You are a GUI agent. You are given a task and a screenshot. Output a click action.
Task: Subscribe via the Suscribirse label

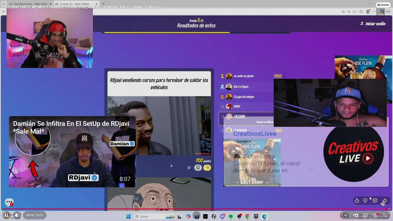click(244, 142)
